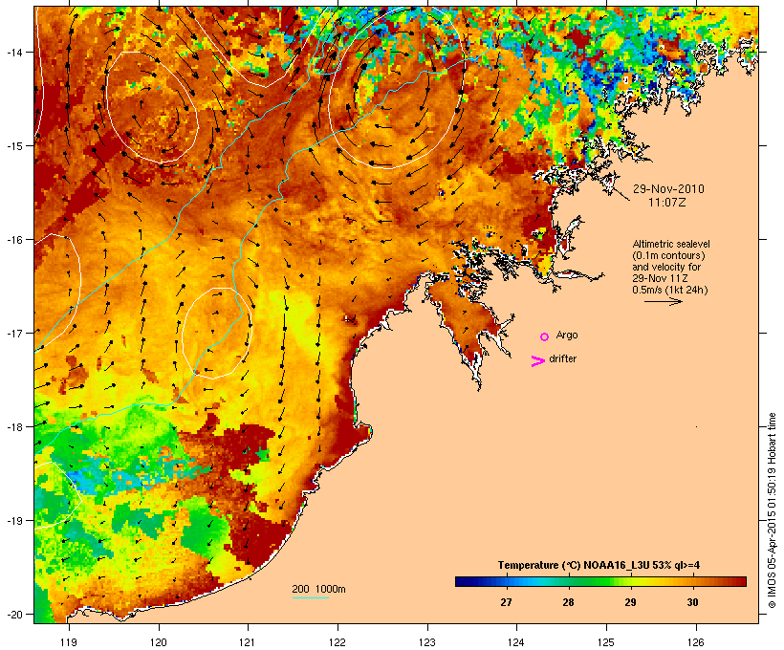This screenshot has height=650, width=784.
Task: Click the '30' colorbar tick label
Action: [692, 602]
